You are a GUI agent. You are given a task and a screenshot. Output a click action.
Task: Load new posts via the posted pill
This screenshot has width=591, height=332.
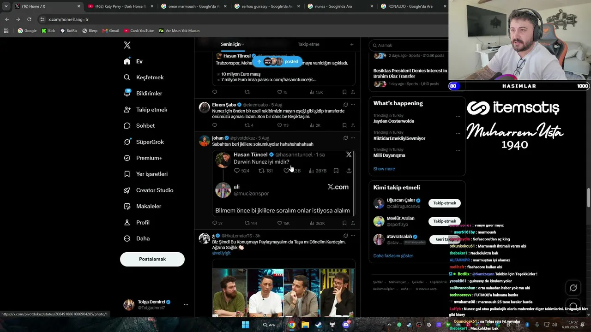pyautogui.click(x=277, y=62)
